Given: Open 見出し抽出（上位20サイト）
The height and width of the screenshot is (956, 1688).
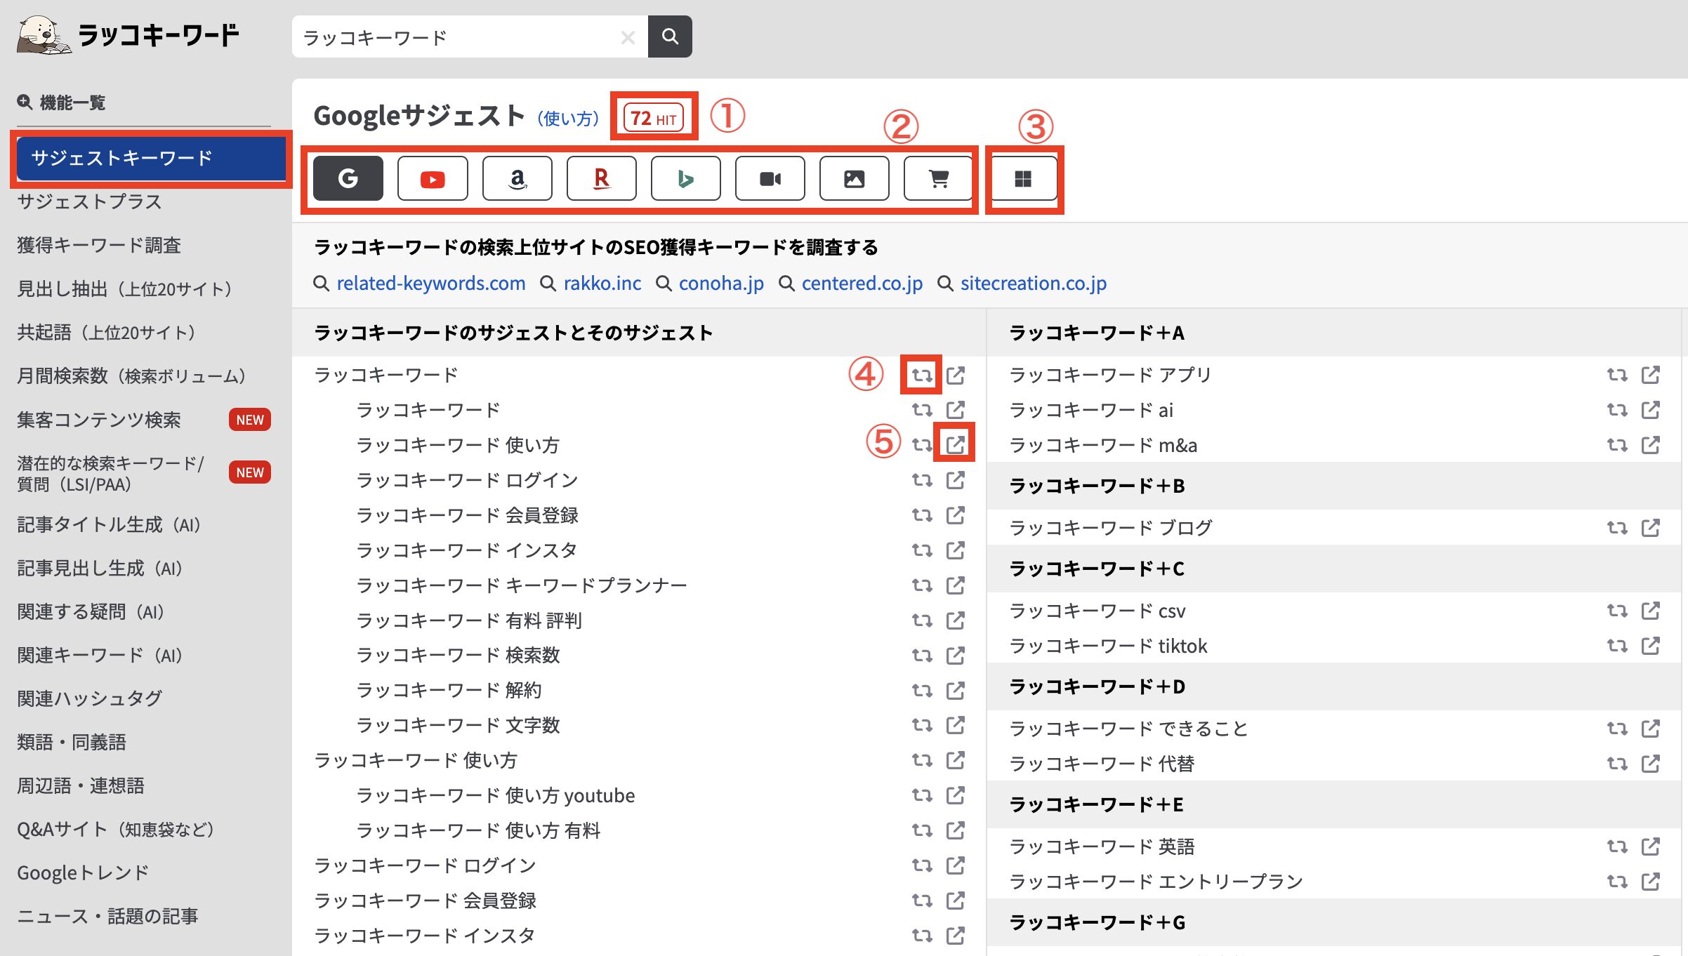Looking at the screenshot, I should [x=124, y=289].
